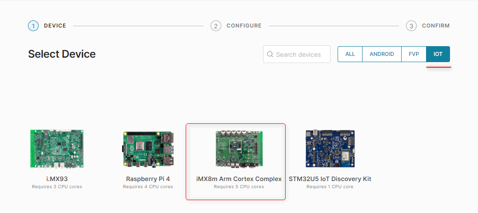478x213 pixels.
Task: Switch to the ANDROID device filter
Action: [x=382, y=54]
